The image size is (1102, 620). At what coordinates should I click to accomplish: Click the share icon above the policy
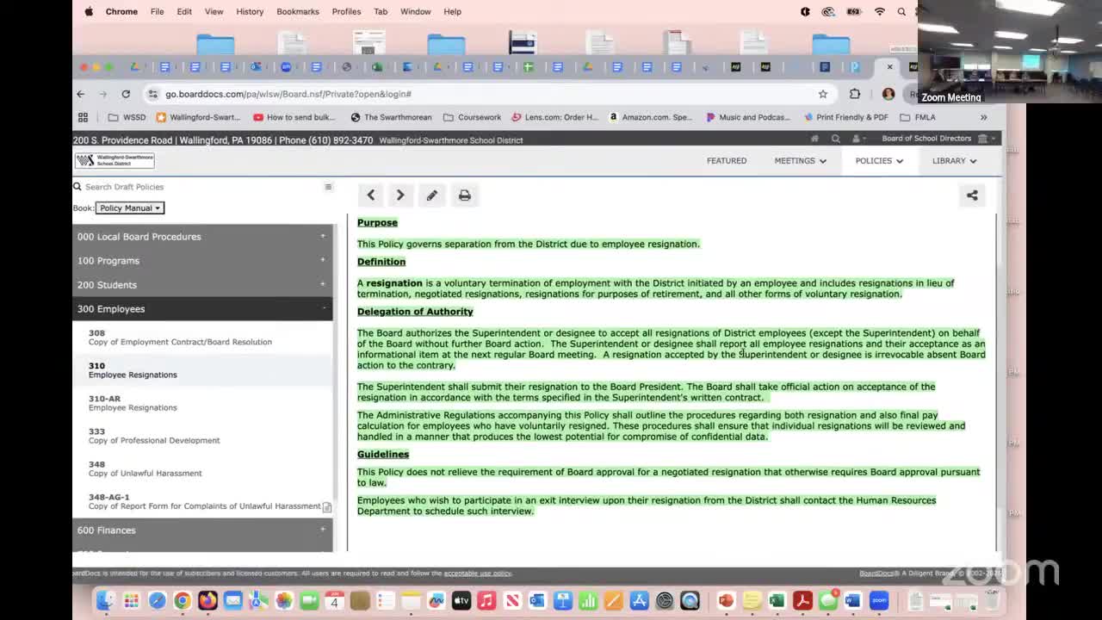(972, 195)
